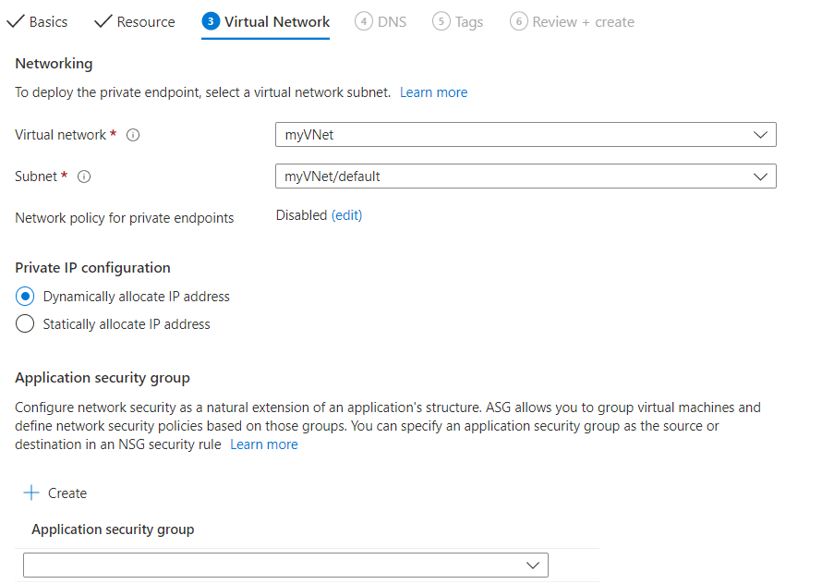822x584 pixels.
Task: Select Statically allocate IP address
Action: pyautogui.click(x=24, y=323)
